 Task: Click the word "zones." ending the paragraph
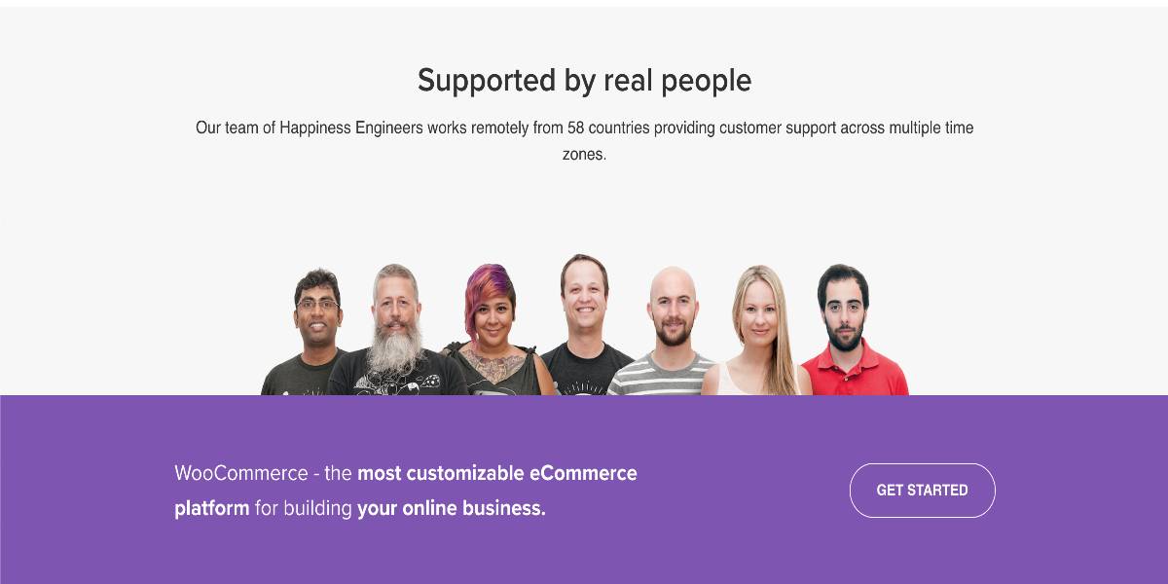pos(584,154)
